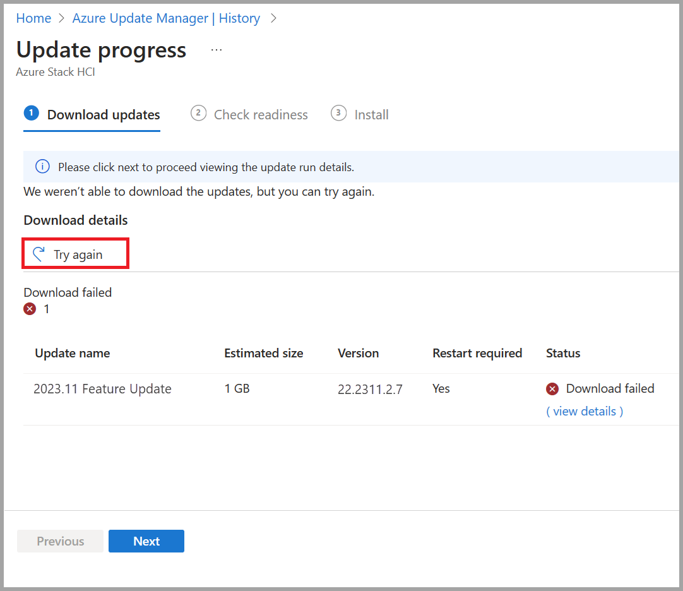The width and height of the screenshot is (683, 591).
Task: Select the Download updates step tab
Action: 92,115
